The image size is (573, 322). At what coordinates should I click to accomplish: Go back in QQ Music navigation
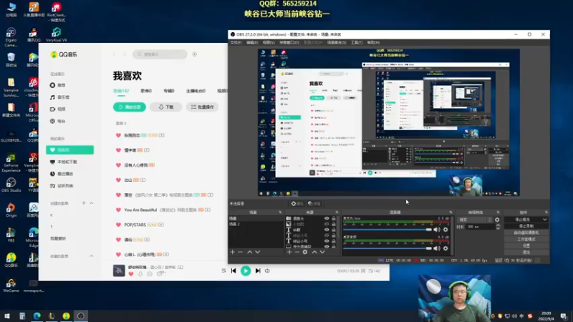pos(115,54)
